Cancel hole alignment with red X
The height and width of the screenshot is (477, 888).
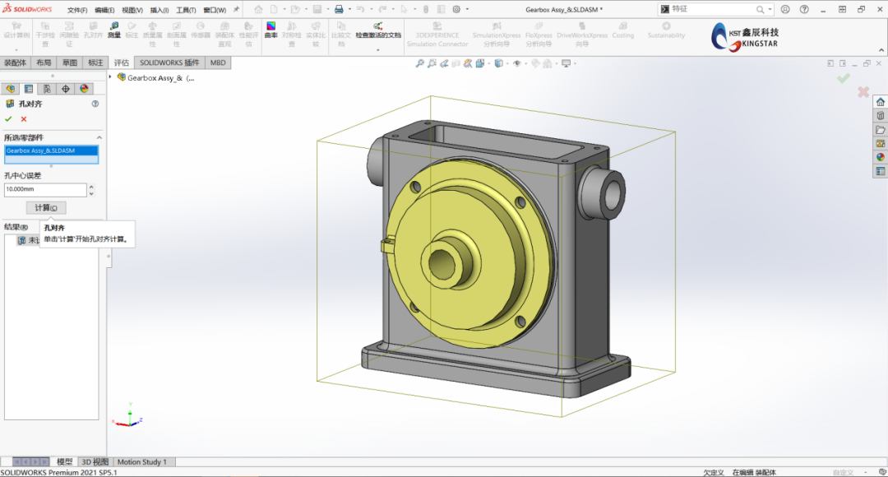(23, 119)
